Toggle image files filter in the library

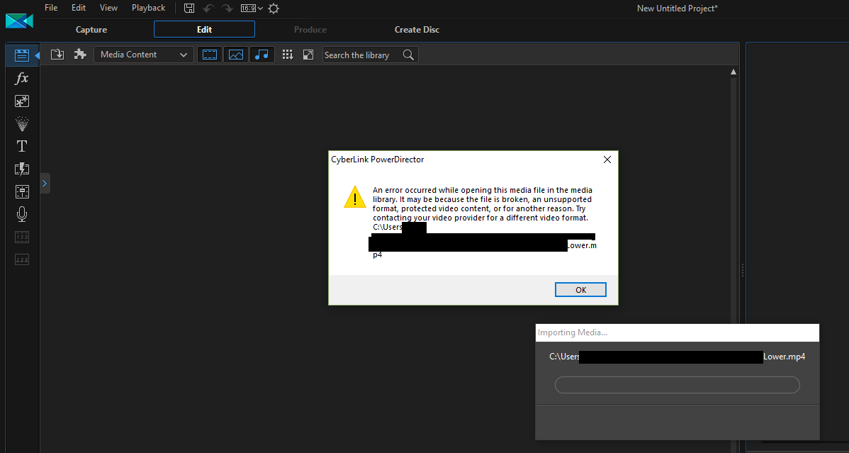(236, 55)
